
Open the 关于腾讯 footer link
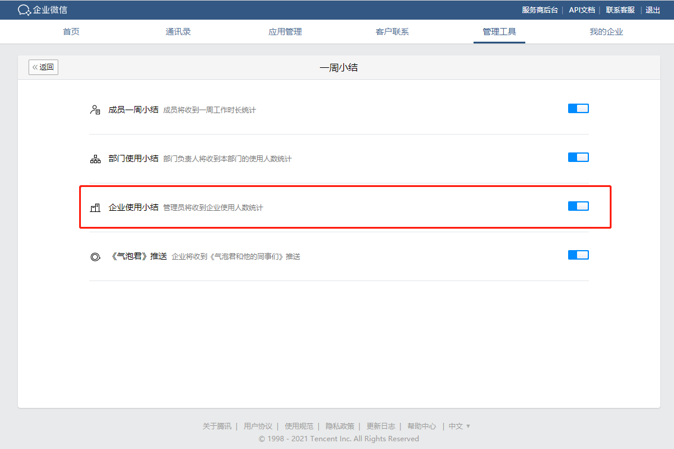[217, 426]
